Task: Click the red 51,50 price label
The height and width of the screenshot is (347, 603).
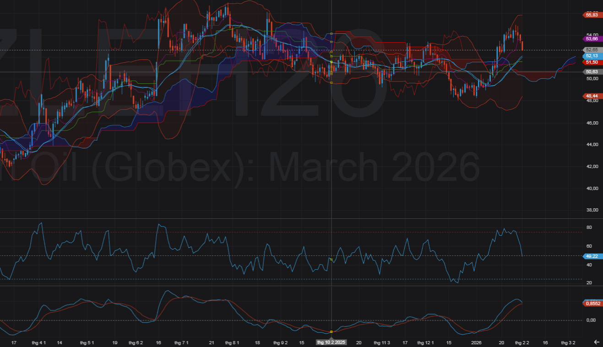Action: pos(592,62)
